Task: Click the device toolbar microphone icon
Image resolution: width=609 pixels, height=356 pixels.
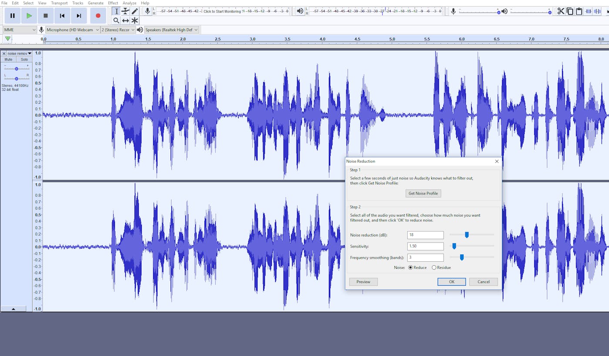Action: 41,30
